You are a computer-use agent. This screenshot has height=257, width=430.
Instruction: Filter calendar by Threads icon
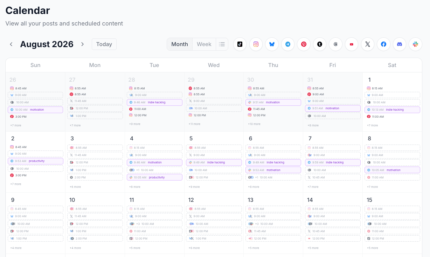pyautogui.click(x=335, y=44)
